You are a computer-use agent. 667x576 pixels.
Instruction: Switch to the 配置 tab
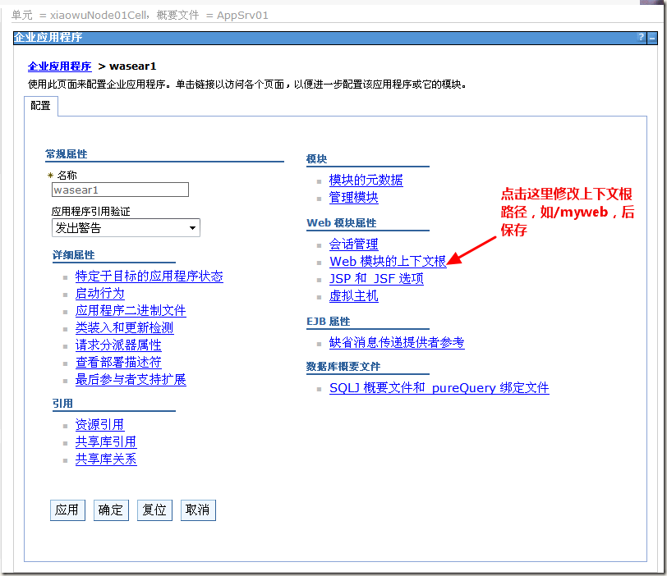click(40, 106)
